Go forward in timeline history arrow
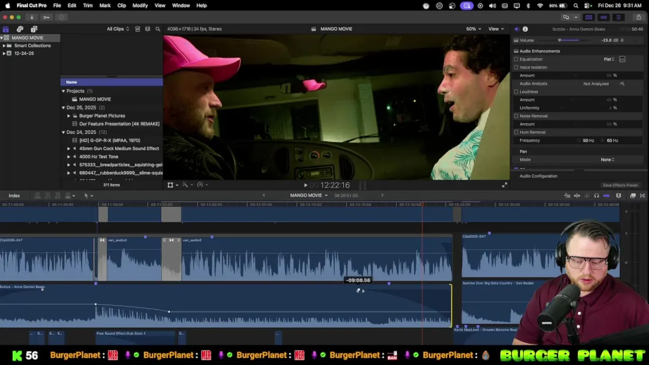Screen dimensions: 649x365 tap(382, 195)
